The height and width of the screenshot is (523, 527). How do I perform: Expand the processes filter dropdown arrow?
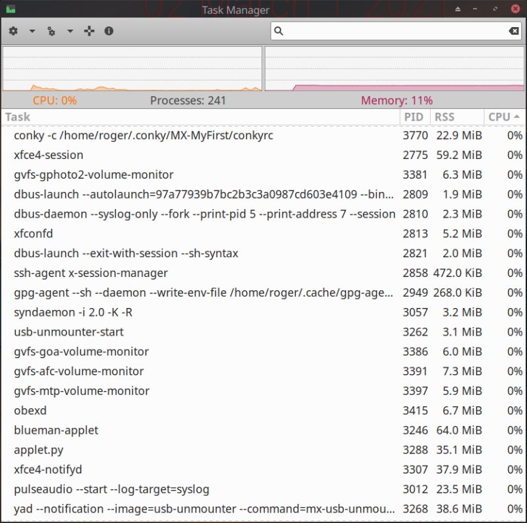pos(70,31)
